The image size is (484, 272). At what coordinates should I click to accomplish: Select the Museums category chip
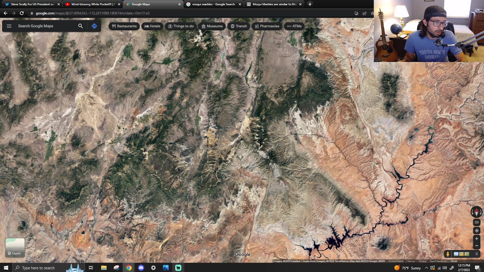coord(212,26)
